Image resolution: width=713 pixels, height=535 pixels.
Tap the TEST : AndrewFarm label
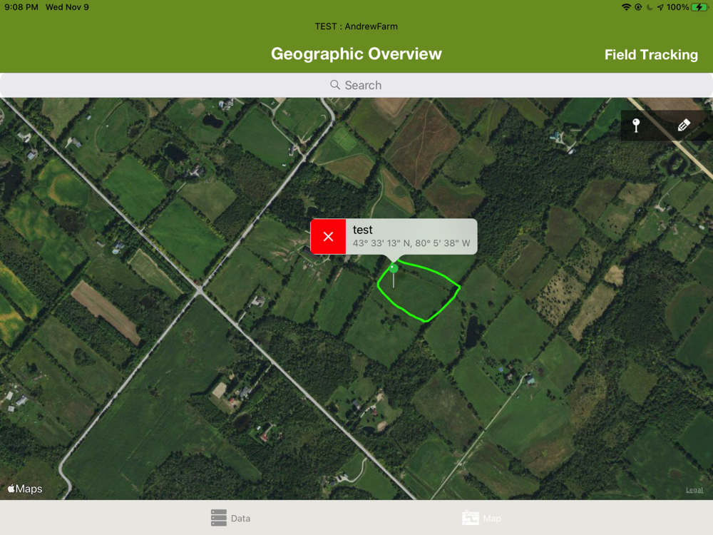[x=356, y=26]
